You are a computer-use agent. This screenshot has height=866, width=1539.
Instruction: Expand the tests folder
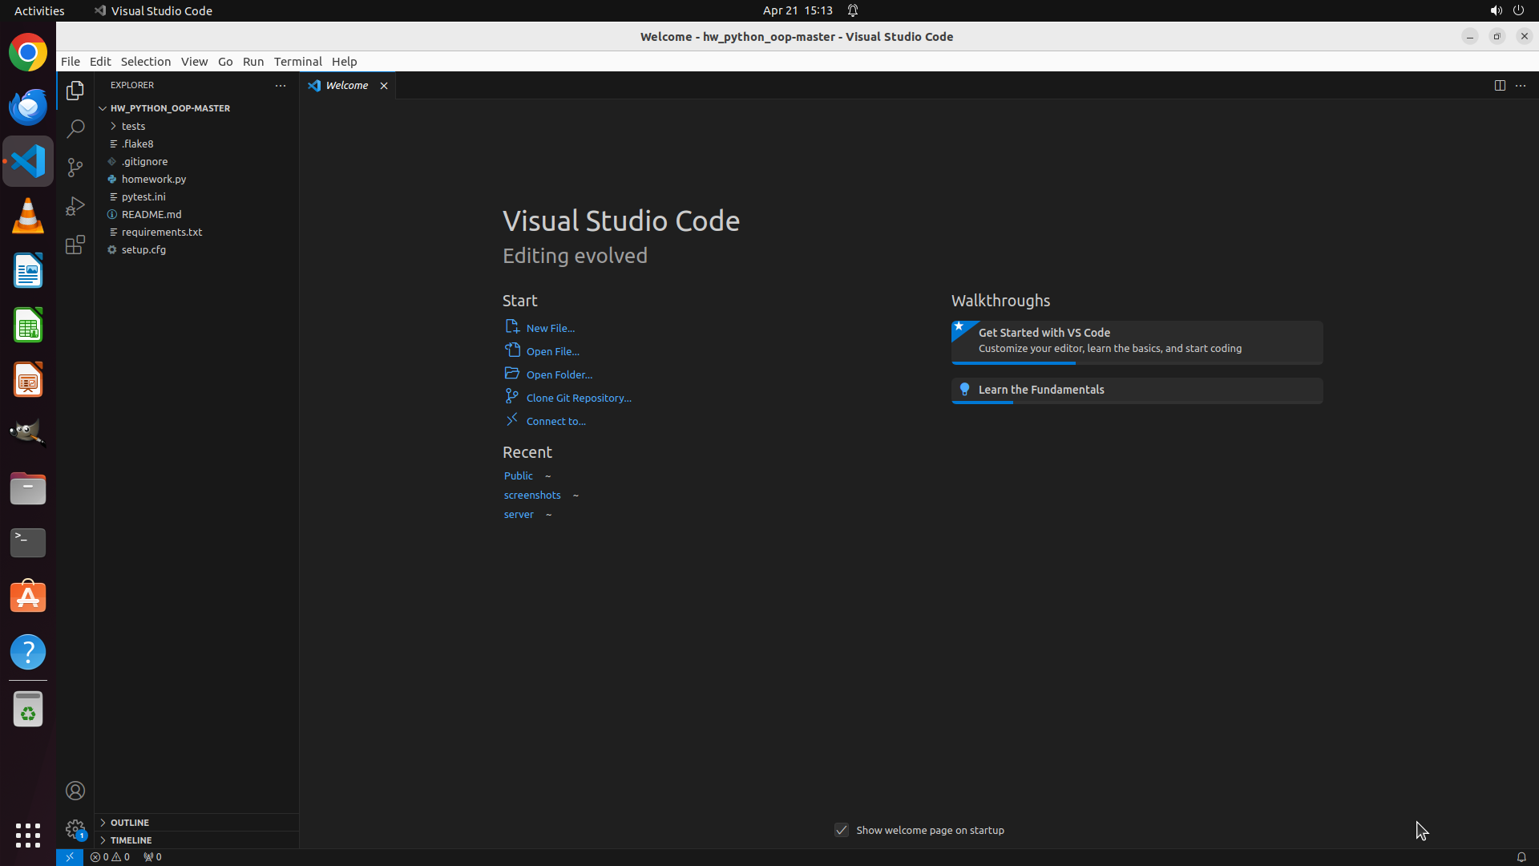(133, 126)
